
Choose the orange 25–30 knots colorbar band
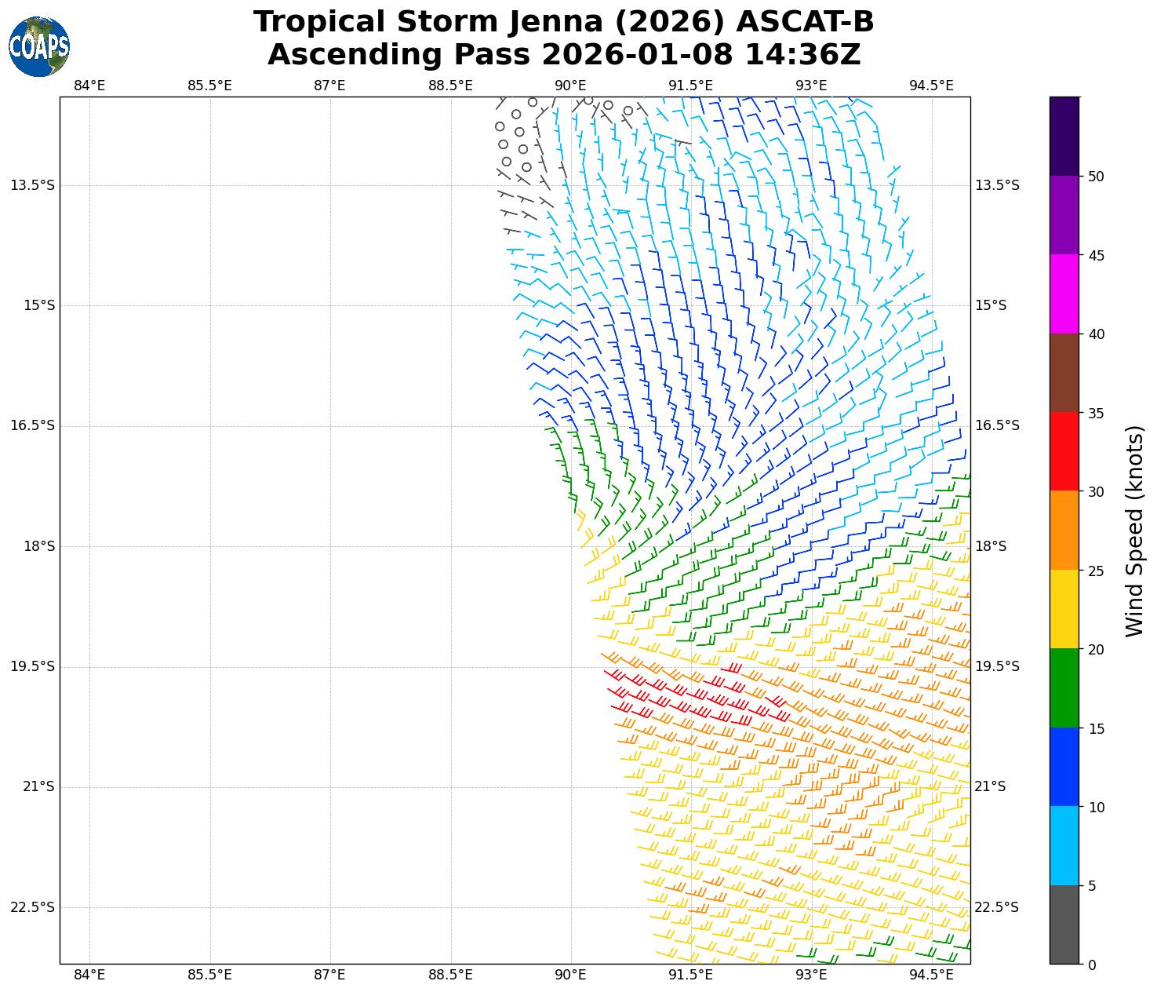[1064, 531]
